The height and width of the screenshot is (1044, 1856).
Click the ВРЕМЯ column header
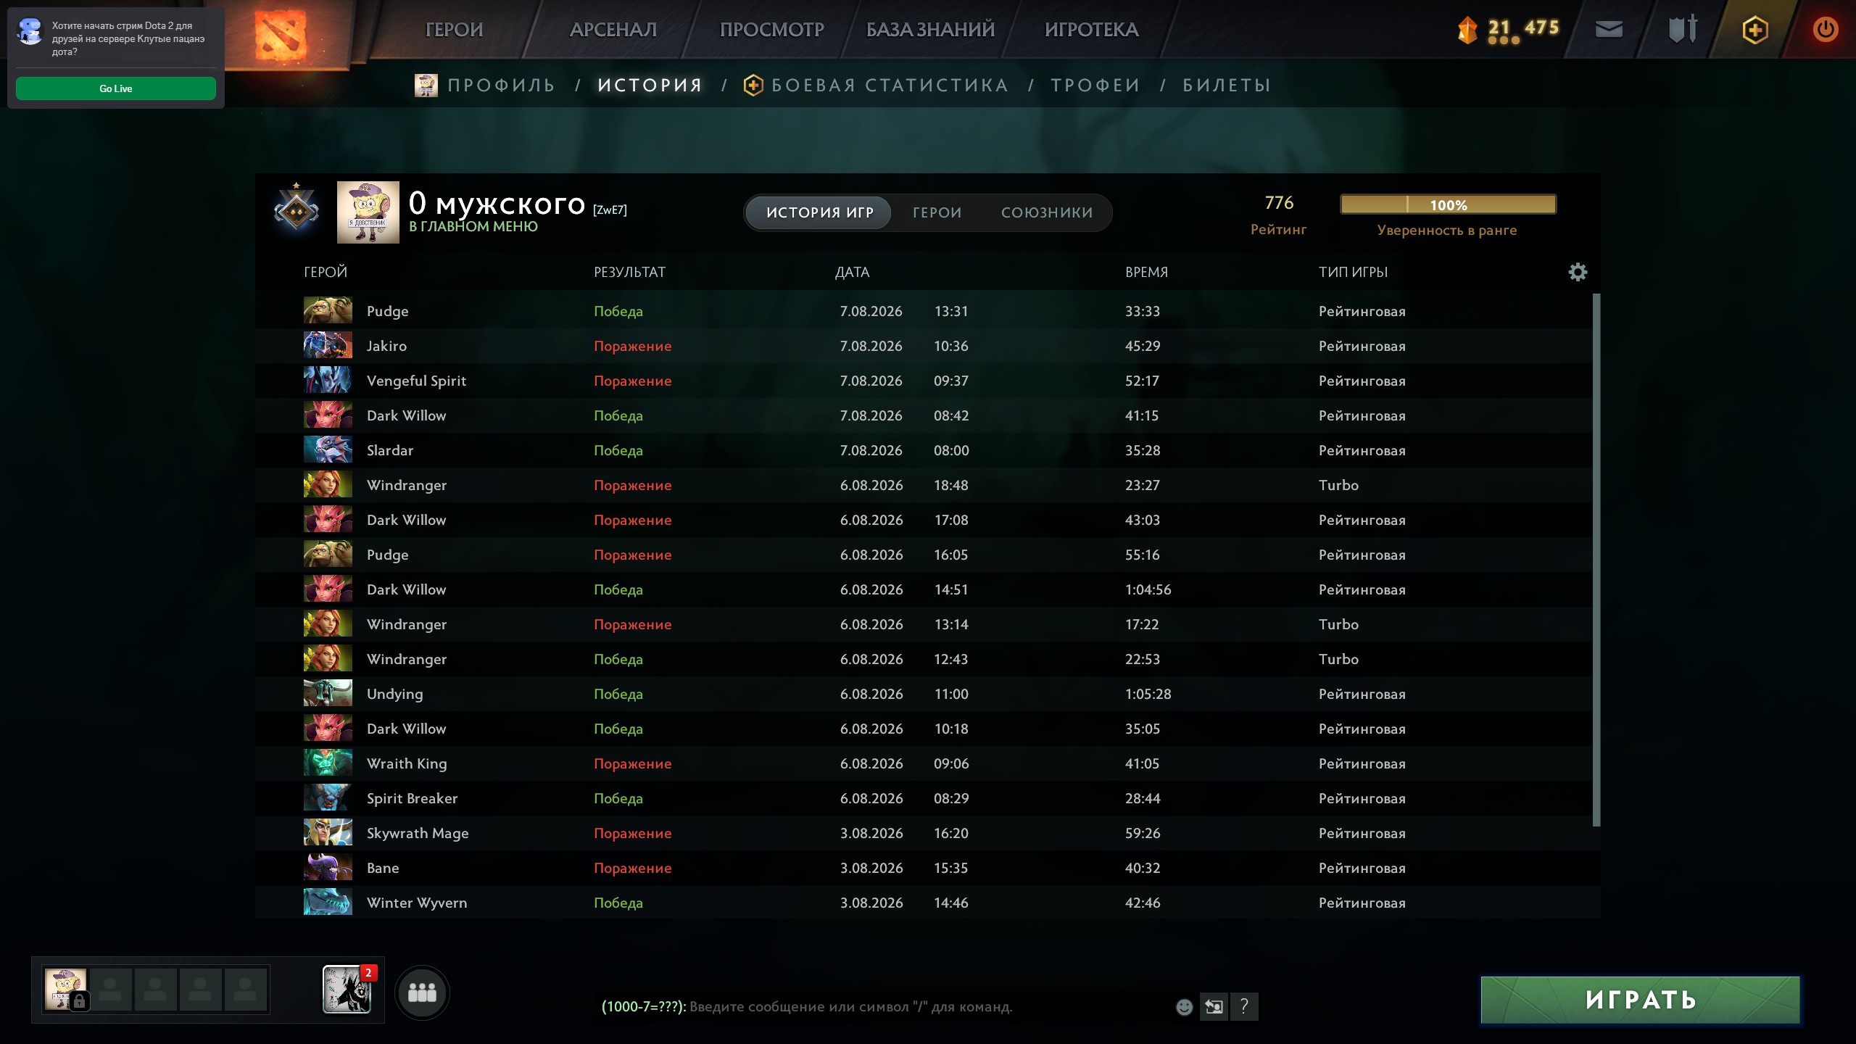[x=1146, y=272]
